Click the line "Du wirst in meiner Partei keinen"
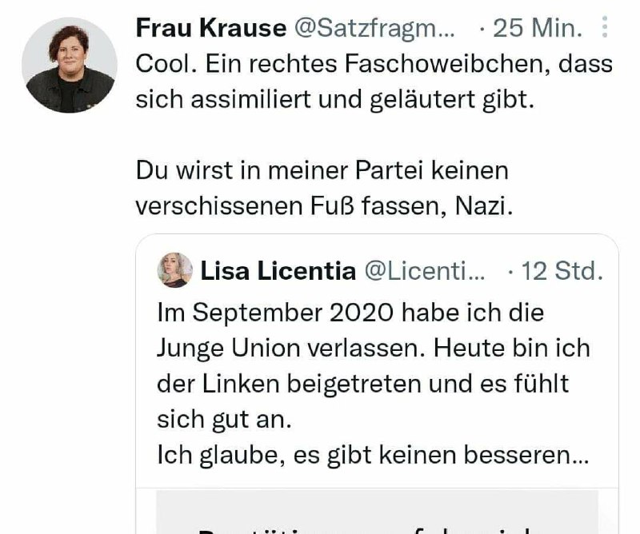Screen dimensions: 640x534 click(x=322, y=171)
